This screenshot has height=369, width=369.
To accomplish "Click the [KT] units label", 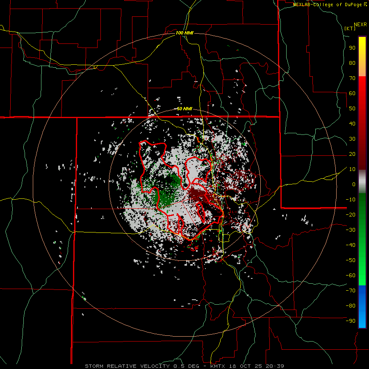I will tap(350, 28).
